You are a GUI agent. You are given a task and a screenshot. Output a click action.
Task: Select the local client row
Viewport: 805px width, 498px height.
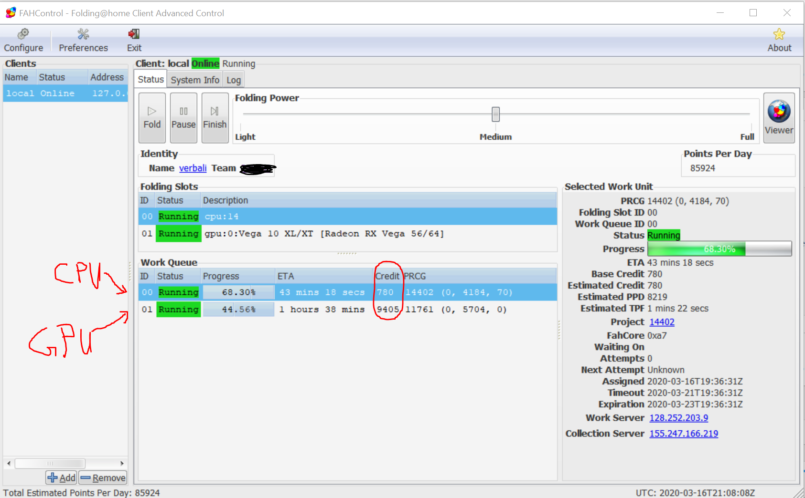pyautogui.click(x=65, y=93)
